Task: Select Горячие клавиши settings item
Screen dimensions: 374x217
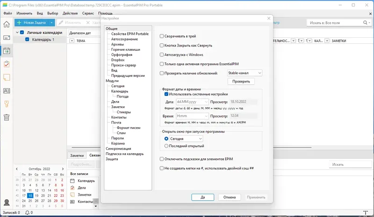Action: pyautogui.click(x=126, y=49)
